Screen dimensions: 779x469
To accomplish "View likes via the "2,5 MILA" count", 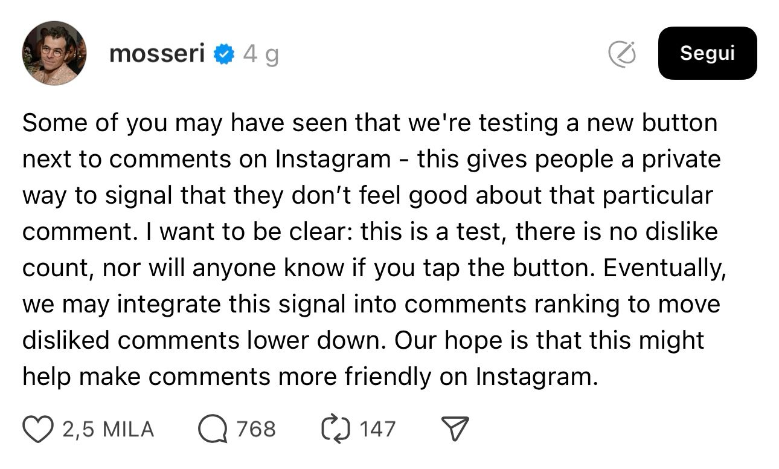I will [108, 430].
